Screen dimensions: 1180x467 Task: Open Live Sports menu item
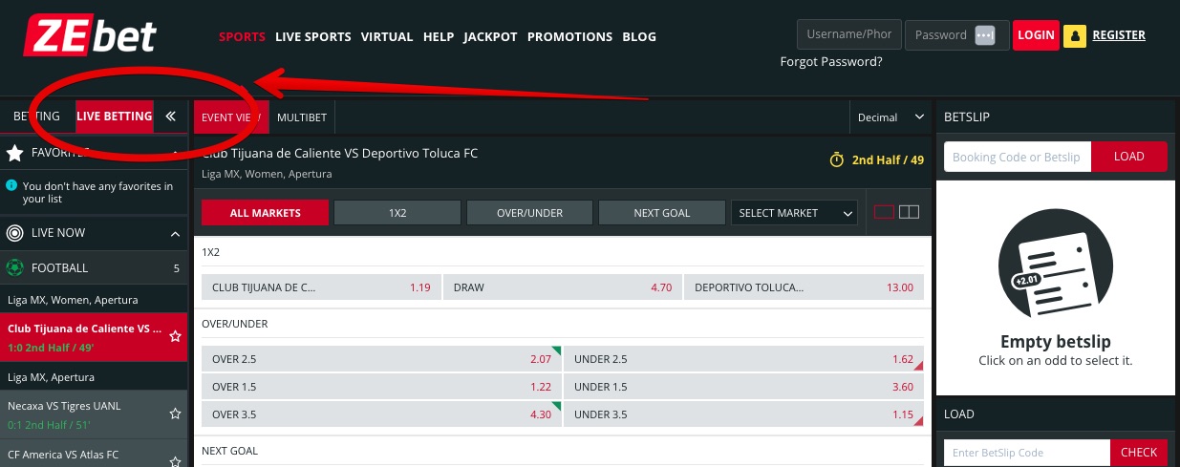(x=313, y=37)
